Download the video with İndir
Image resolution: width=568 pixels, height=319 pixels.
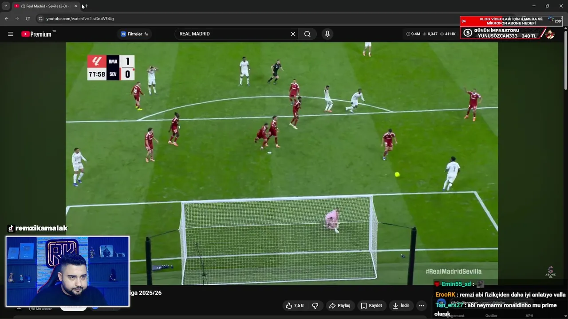[401, 306]
